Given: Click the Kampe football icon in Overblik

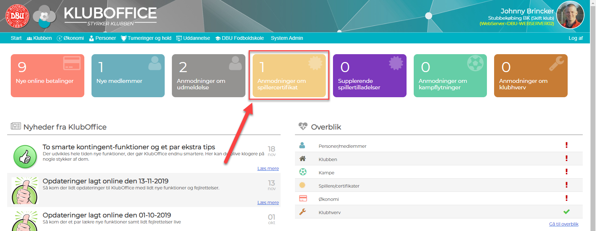Looking at the screenshot, I should tap(302, 172).
